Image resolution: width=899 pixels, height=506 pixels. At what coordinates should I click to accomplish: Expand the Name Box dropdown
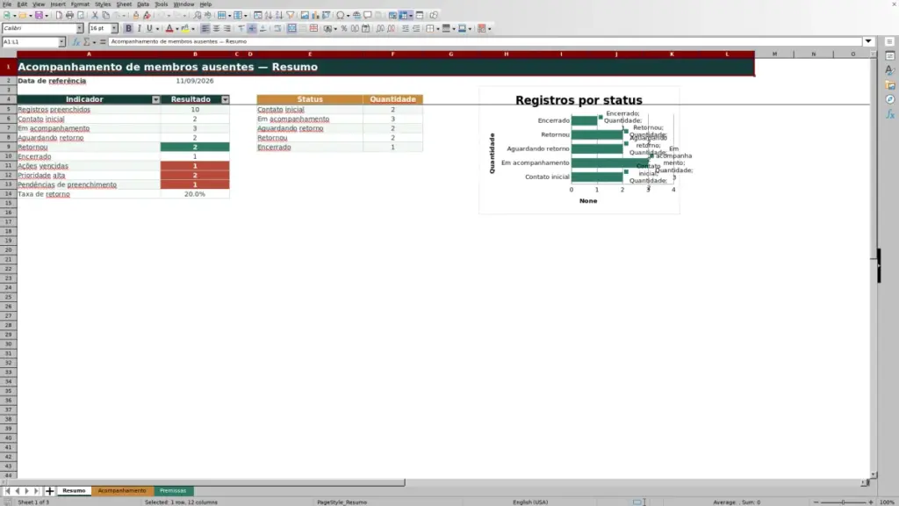(61, 41)
